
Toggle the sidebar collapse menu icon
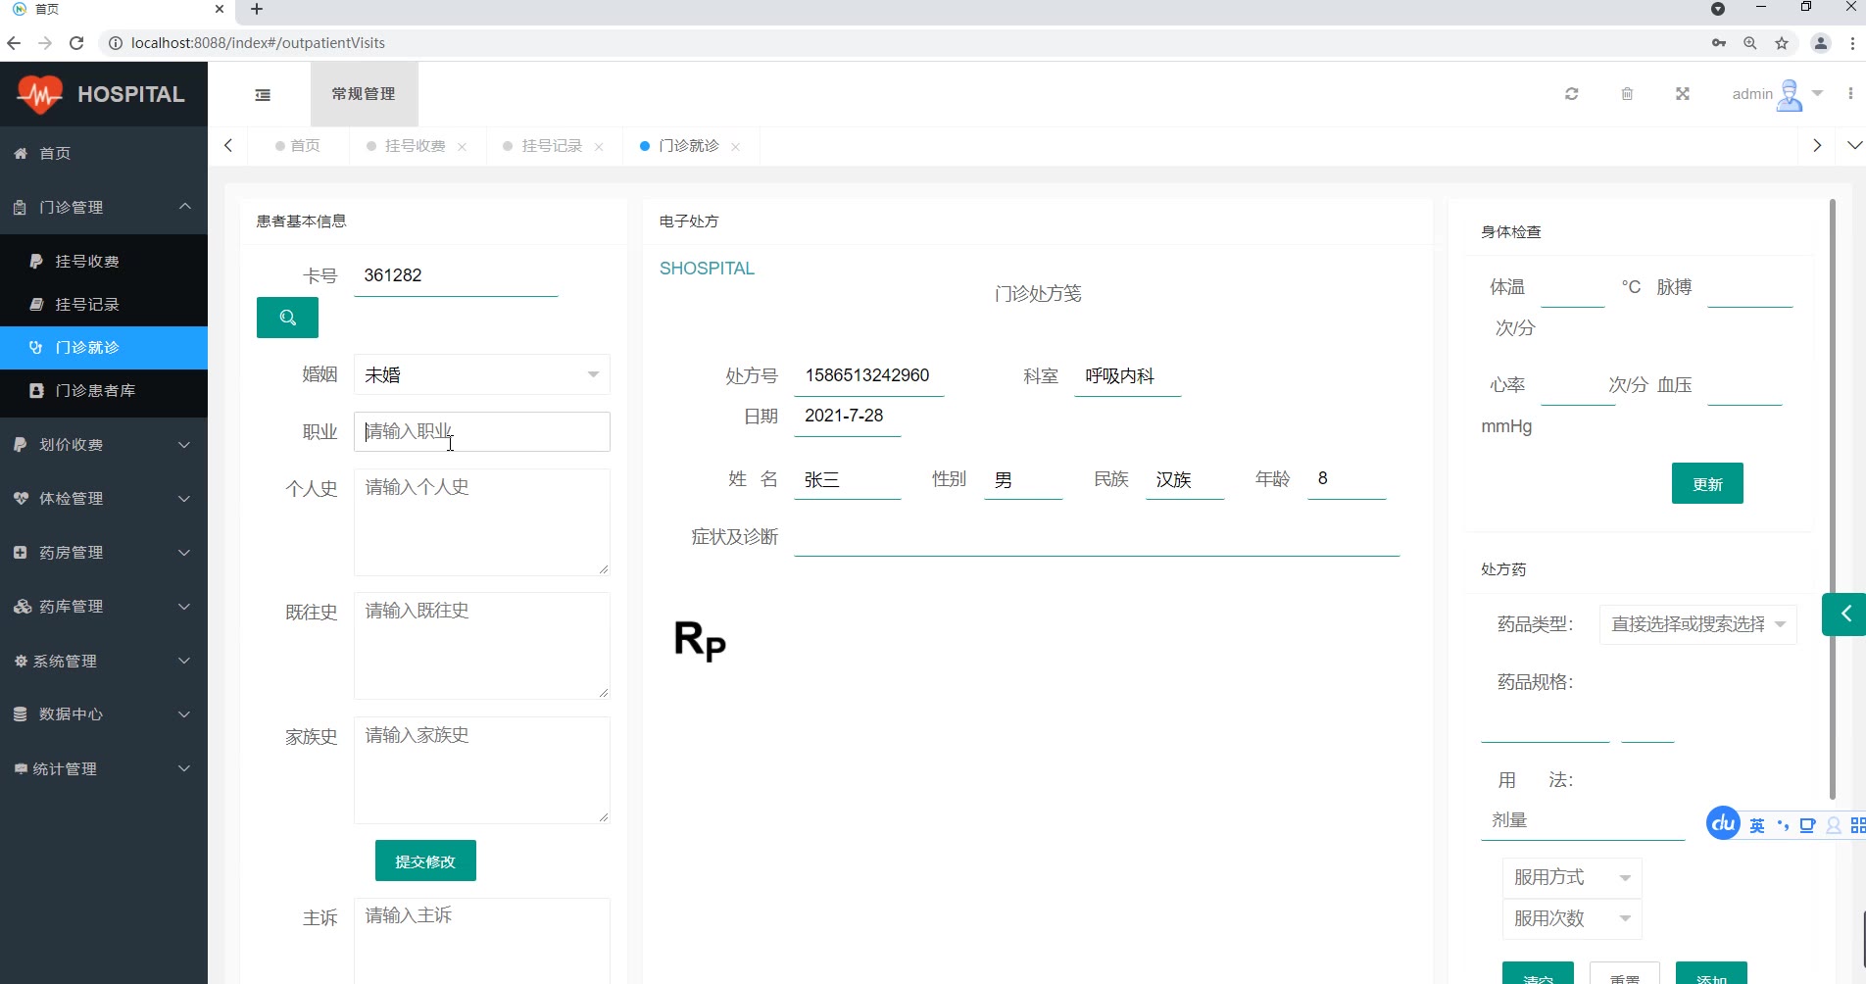(x=263, y=95)
